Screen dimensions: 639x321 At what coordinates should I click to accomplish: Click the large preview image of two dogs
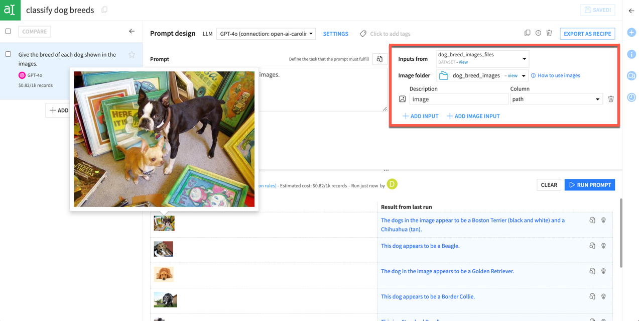point(164,139)
